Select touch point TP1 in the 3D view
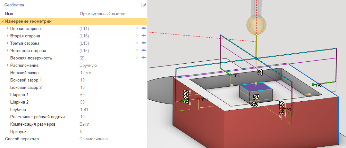The image size is (346, 148). coord(199,99)
